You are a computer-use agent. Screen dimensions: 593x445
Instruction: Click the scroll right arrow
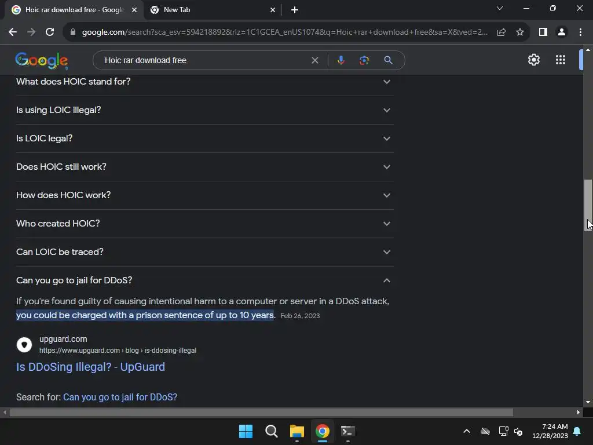(x=579, y=412)
